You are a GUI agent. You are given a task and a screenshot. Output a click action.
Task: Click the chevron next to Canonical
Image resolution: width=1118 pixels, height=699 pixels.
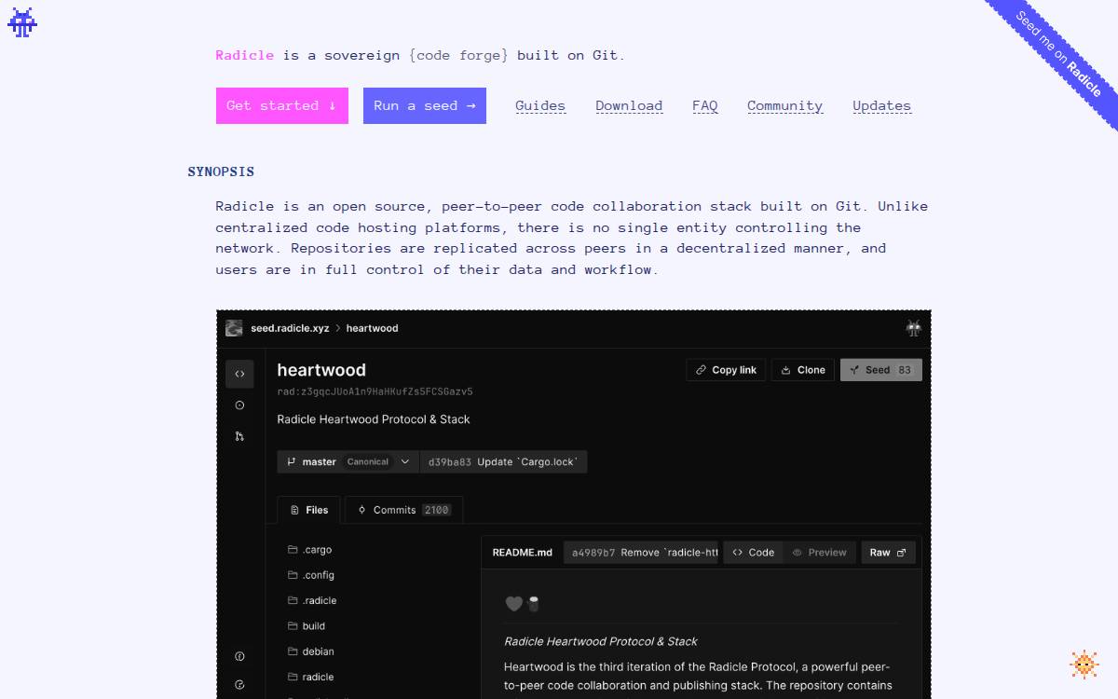pos(404,461)
